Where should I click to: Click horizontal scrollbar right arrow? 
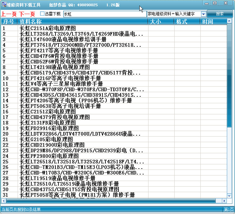(224, 201)
